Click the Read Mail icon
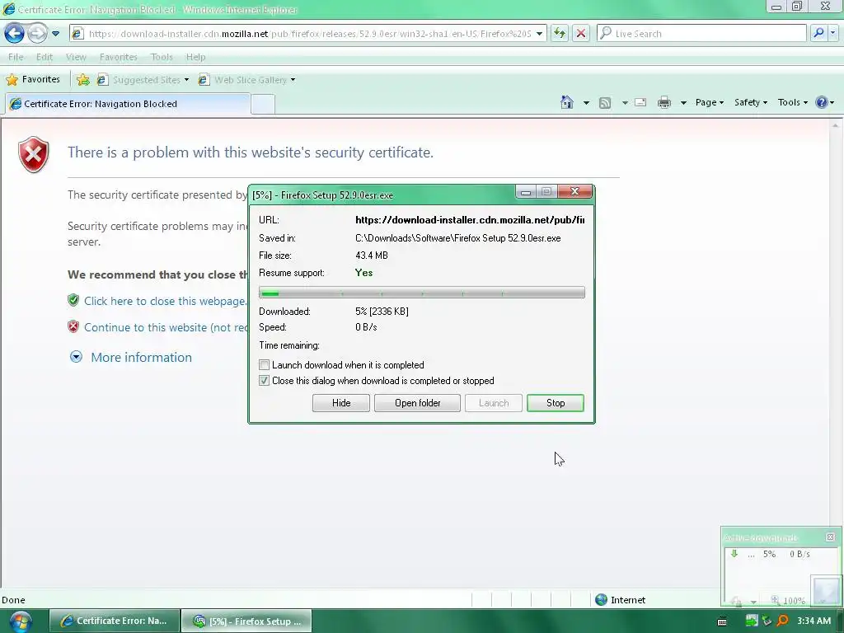 [x=640, y=102]
